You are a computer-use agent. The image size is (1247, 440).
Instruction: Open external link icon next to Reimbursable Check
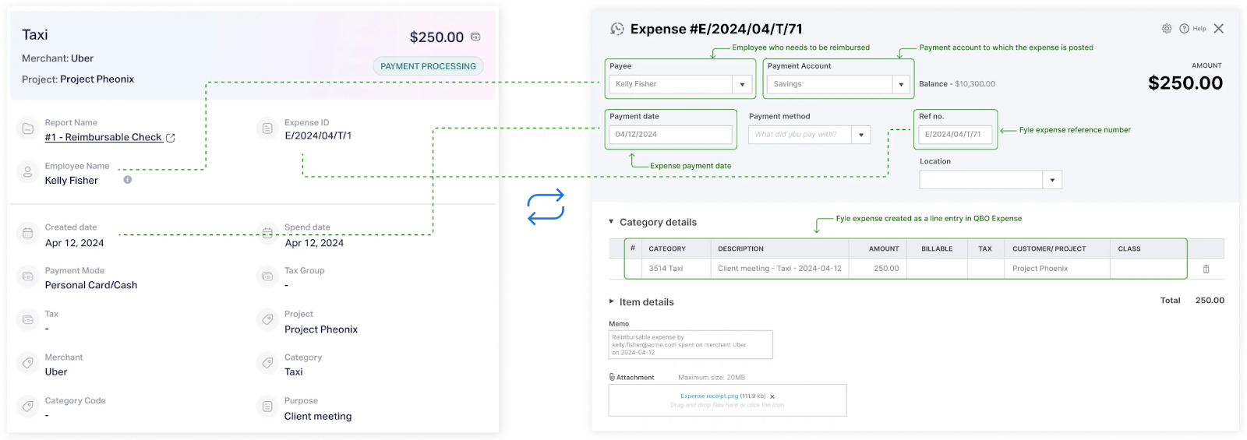click(x=171, y=138)
